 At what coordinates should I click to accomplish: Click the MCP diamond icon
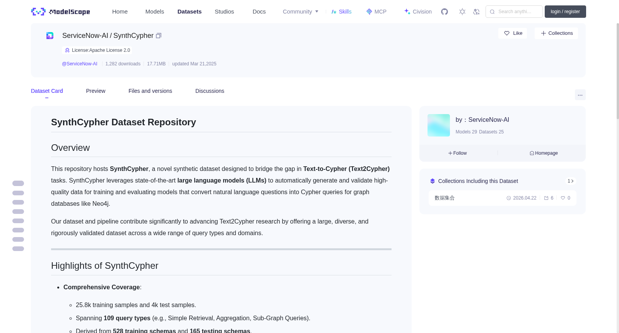(369, 12)
